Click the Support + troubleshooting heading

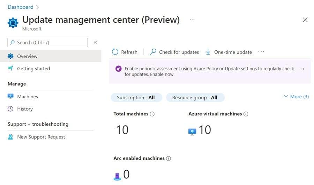click(x=38, y=124)
